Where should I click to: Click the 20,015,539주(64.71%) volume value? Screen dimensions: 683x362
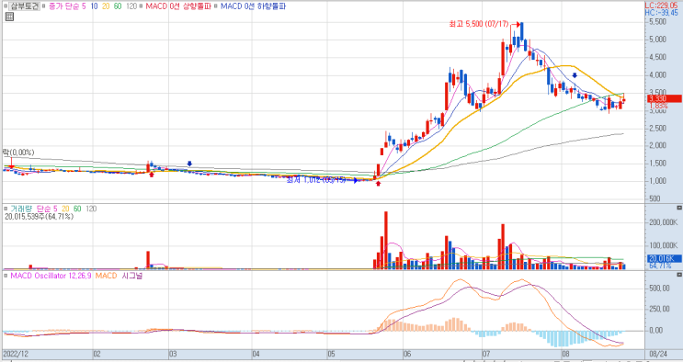tap(40, 217)
